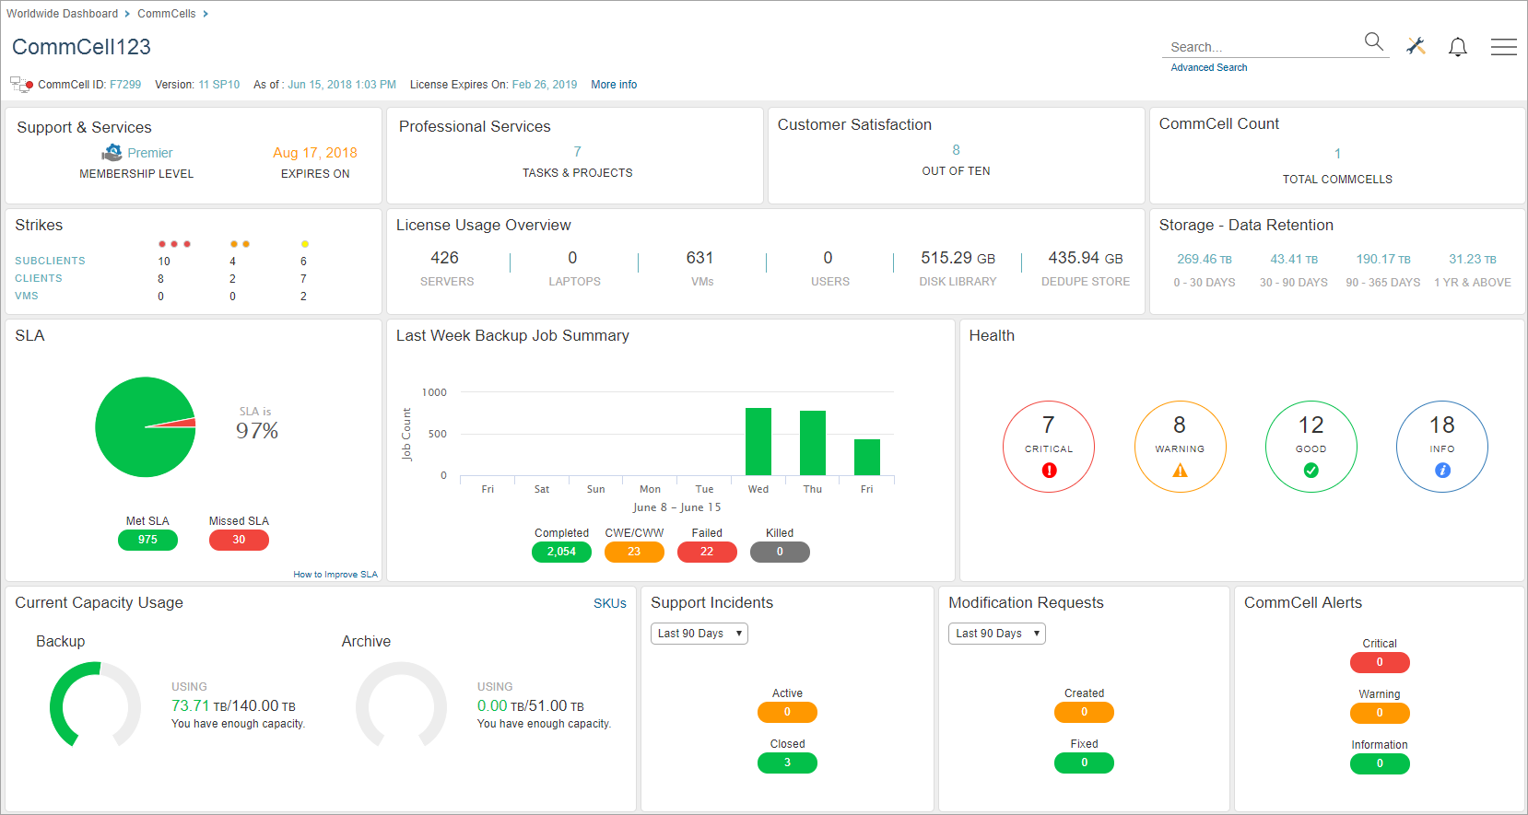Expand Modification Requests Last 90 Days dropdown
Image resolution: width=1528 pixels, height=815 pixels.
pos(997,634)
